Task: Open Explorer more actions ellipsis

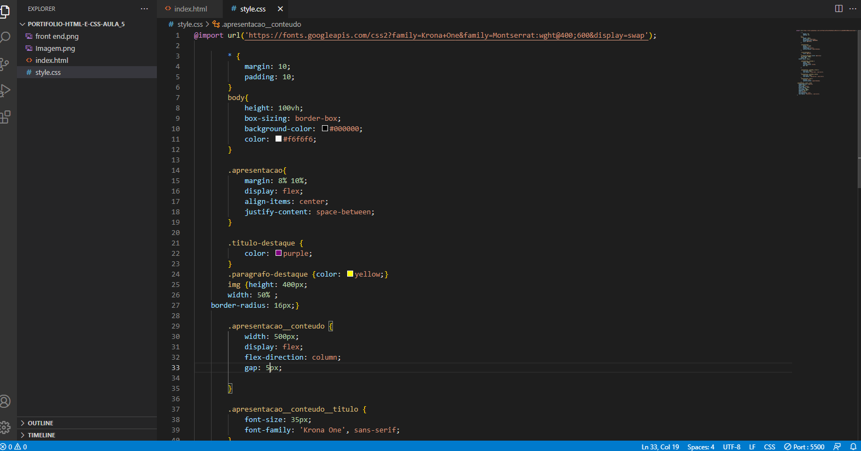Action: coord(144,9)
